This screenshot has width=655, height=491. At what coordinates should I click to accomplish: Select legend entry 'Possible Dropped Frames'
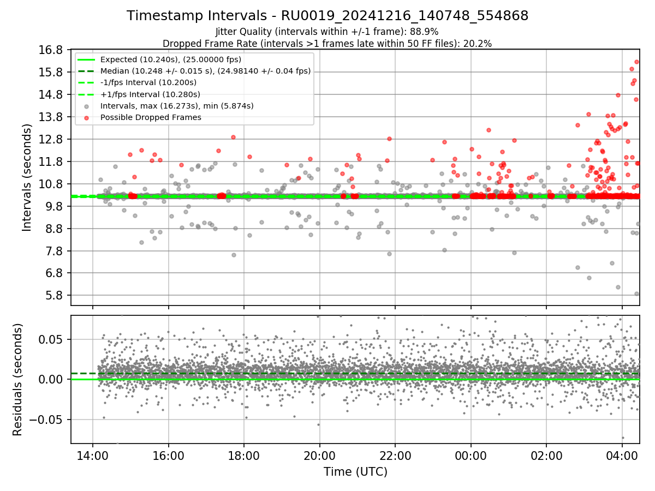click(151, 117)
